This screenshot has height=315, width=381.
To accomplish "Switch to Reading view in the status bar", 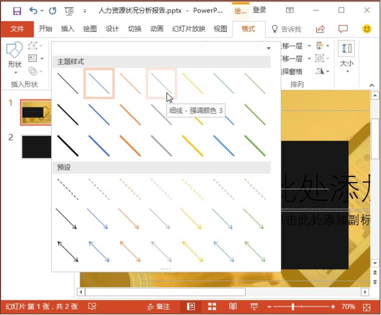I will point(233,306).
